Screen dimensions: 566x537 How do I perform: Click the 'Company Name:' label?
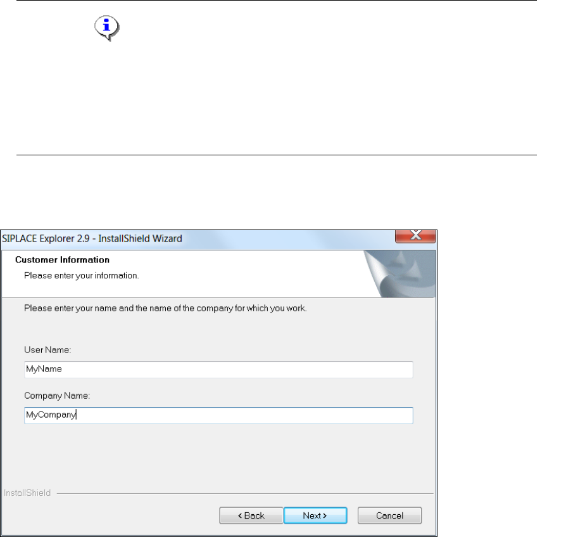57,396
